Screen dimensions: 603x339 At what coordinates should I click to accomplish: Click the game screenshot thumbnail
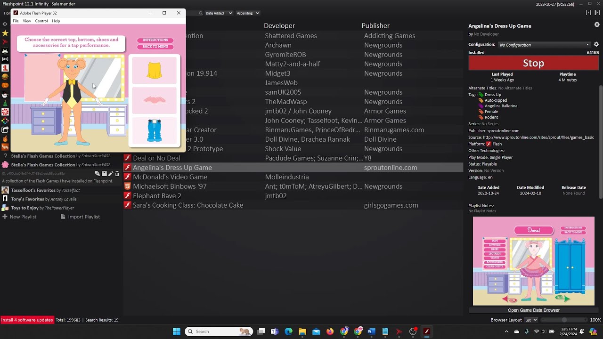click(534, 261)
